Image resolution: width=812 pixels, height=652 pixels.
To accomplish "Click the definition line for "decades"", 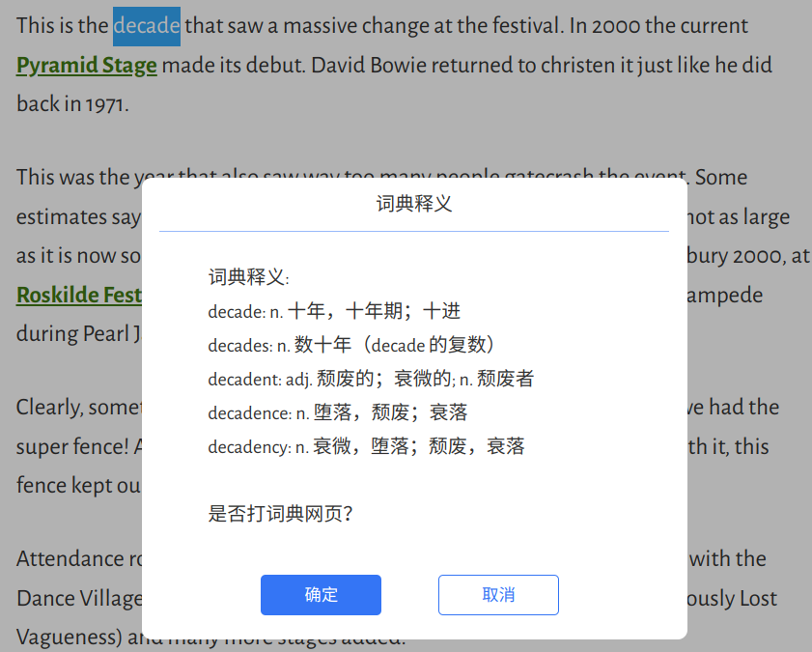I will coord(351,345).
